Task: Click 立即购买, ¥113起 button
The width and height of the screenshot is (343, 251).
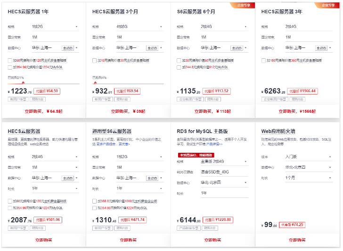Action: pos(212,111)
